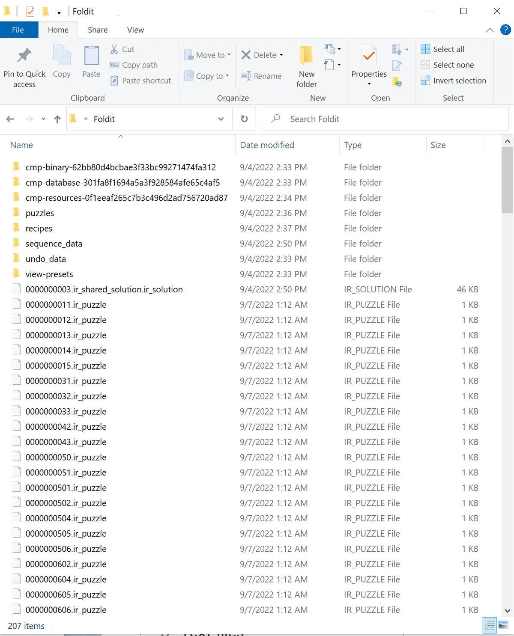Click Select all in the ribbon
Screen dimensions: 514x636
point(442,49)
